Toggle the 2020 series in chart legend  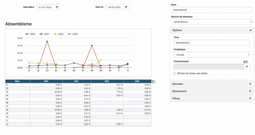click(x=30, y=34)
